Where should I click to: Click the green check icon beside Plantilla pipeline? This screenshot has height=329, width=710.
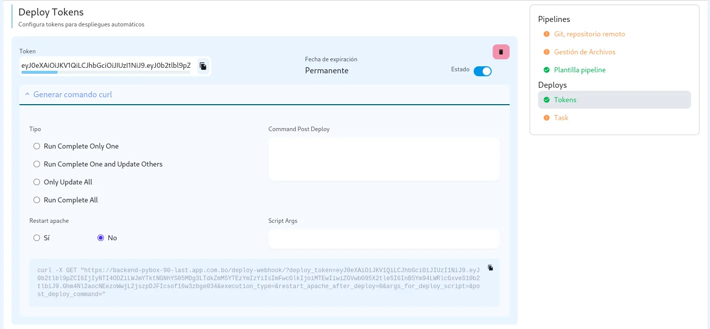tap(546, 70)
